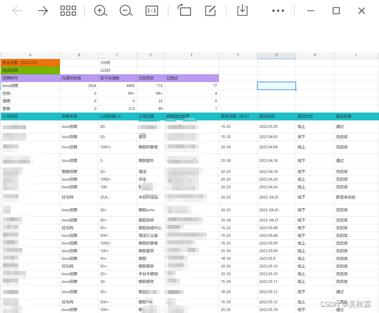Click the '招聘来源' header cell

point(79,117)
